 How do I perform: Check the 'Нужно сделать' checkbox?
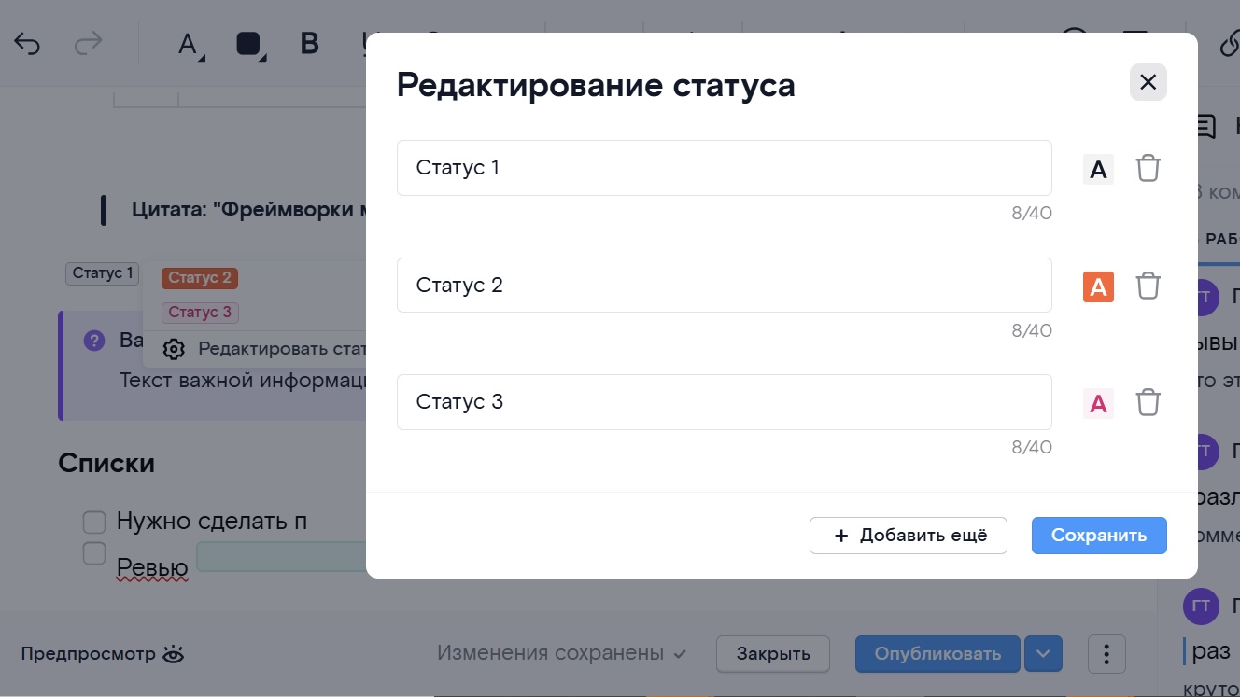pos(94,521)
